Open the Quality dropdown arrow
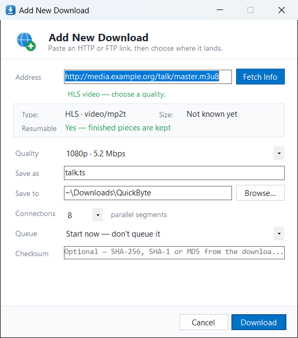Viewport: 298px width, 338px height. (x=279, y=153)
